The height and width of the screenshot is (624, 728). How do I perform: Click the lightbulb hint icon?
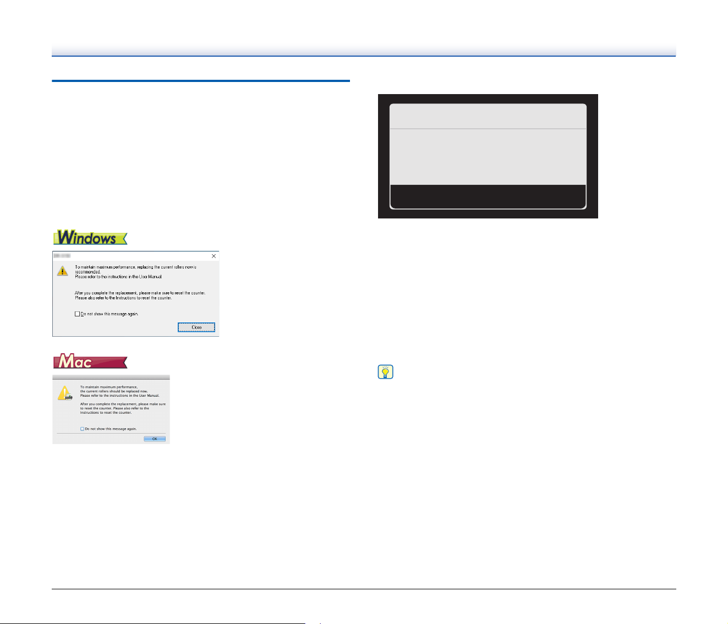(x=385, y=372)
